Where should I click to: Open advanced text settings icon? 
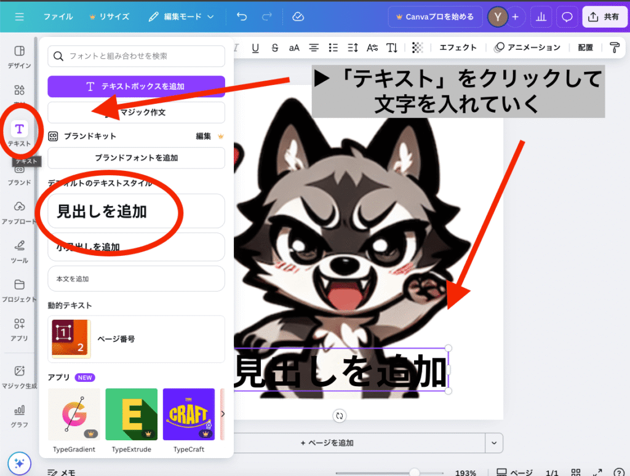click(x=372, y=48)
